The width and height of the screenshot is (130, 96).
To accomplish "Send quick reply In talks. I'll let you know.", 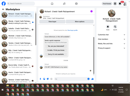I will 56,50.
